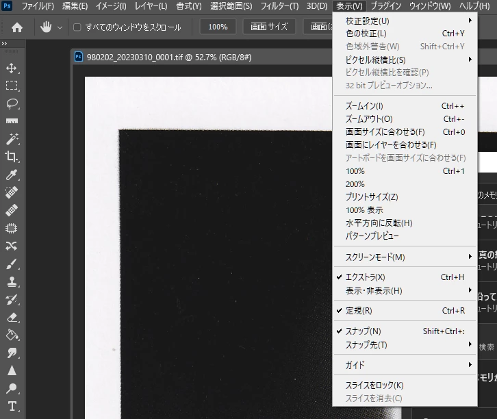Choose 200% zoom menu item
The image size is (497, 419).
[x=405, y=184]
